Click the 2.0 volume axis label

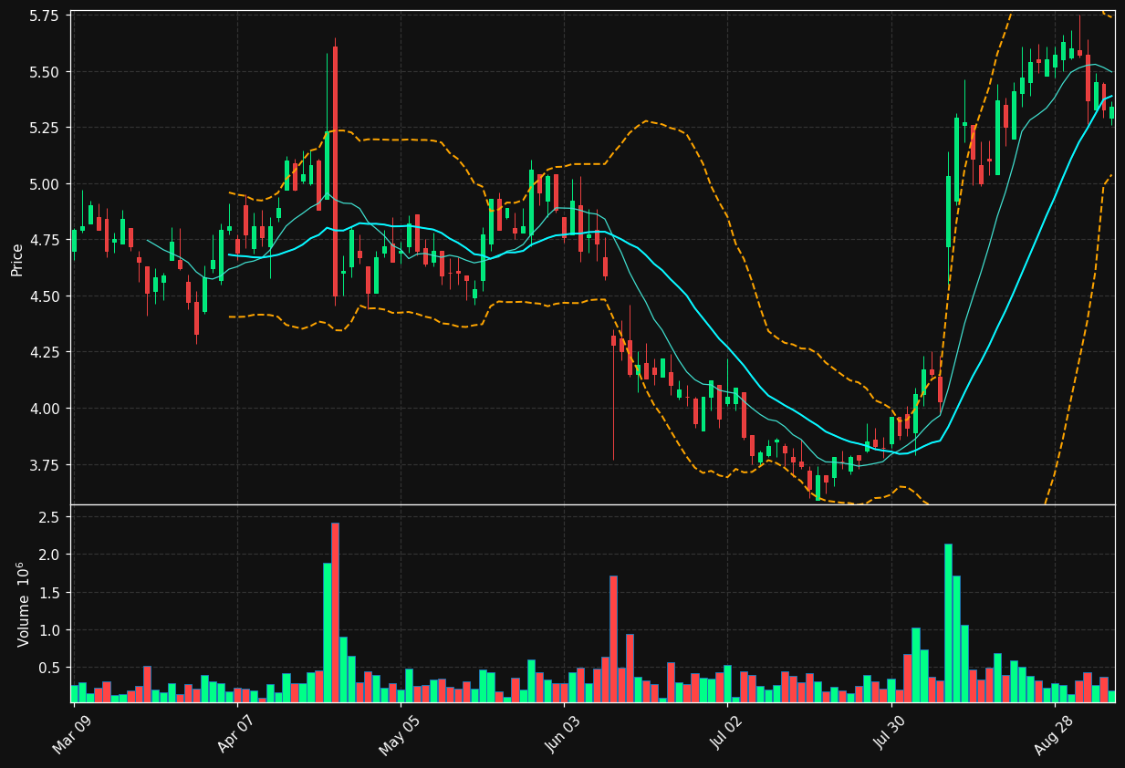click(x=50, y=555)
